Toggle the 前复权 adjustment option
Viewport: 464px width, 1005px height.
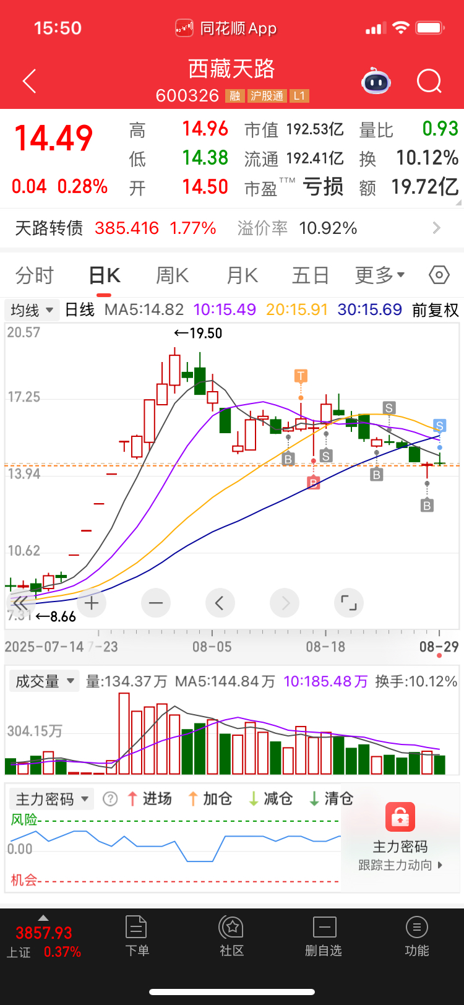[436, 309]
